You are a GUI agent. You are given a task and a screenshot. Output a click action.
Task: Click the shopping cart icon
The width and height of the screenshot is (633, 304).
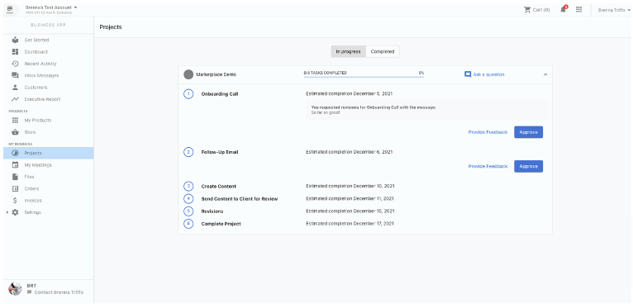point(527,10)
